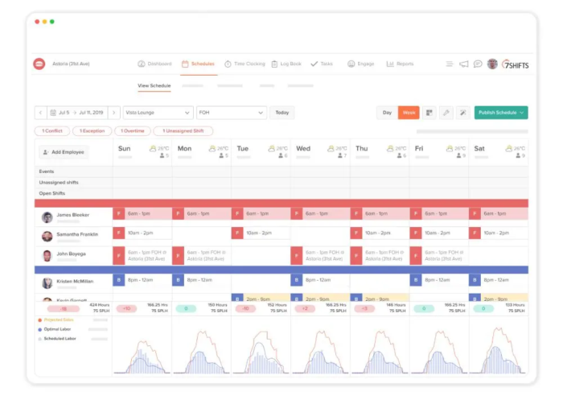Click the Today button
Screen dimensions: 563x404
pos(281,113)
